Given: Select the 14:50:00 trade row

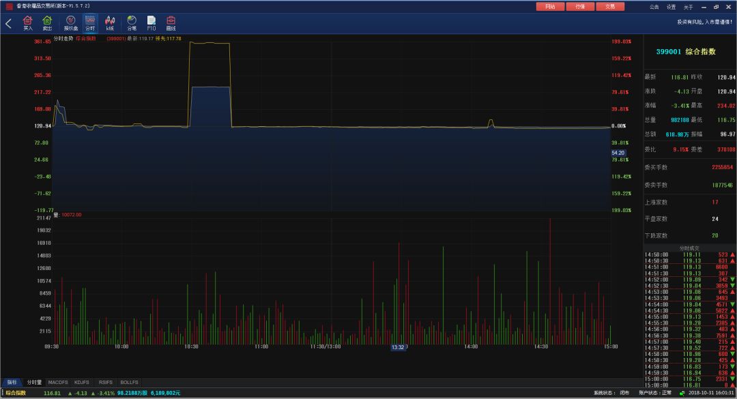Looking at the screenshot, I should tap(689, 254).
